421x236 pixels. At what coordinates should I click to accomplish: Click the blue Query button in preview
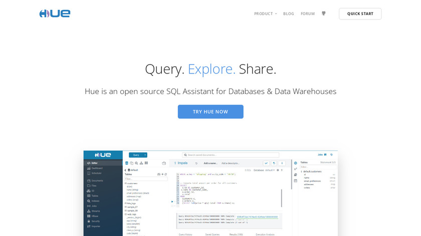tap(136, 155)
